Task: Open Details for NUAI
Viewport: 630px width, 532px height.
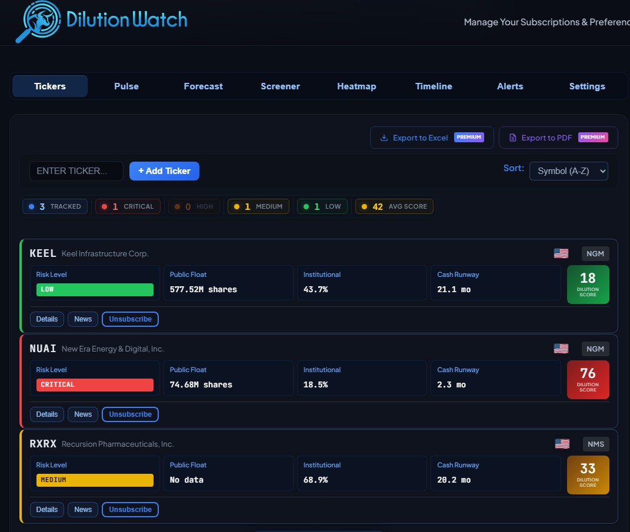Action: point(47,414)
